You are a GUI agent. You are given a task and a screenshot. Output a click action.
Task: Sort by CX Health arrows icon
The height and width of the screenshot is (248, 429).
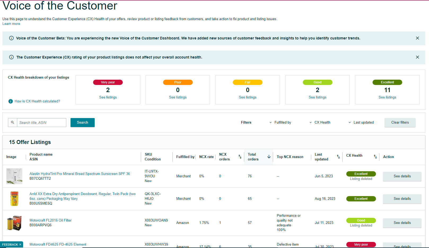click(375, 157)
